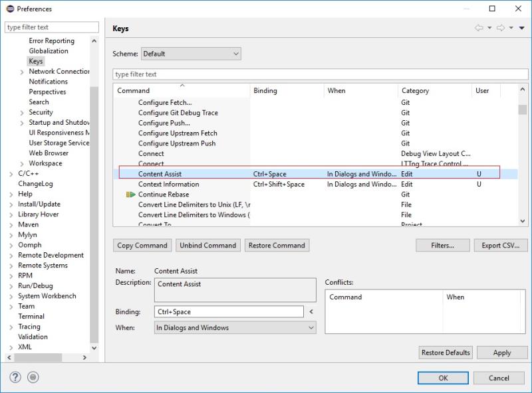Select the Continue Rebase command row icon

point(130,195)
